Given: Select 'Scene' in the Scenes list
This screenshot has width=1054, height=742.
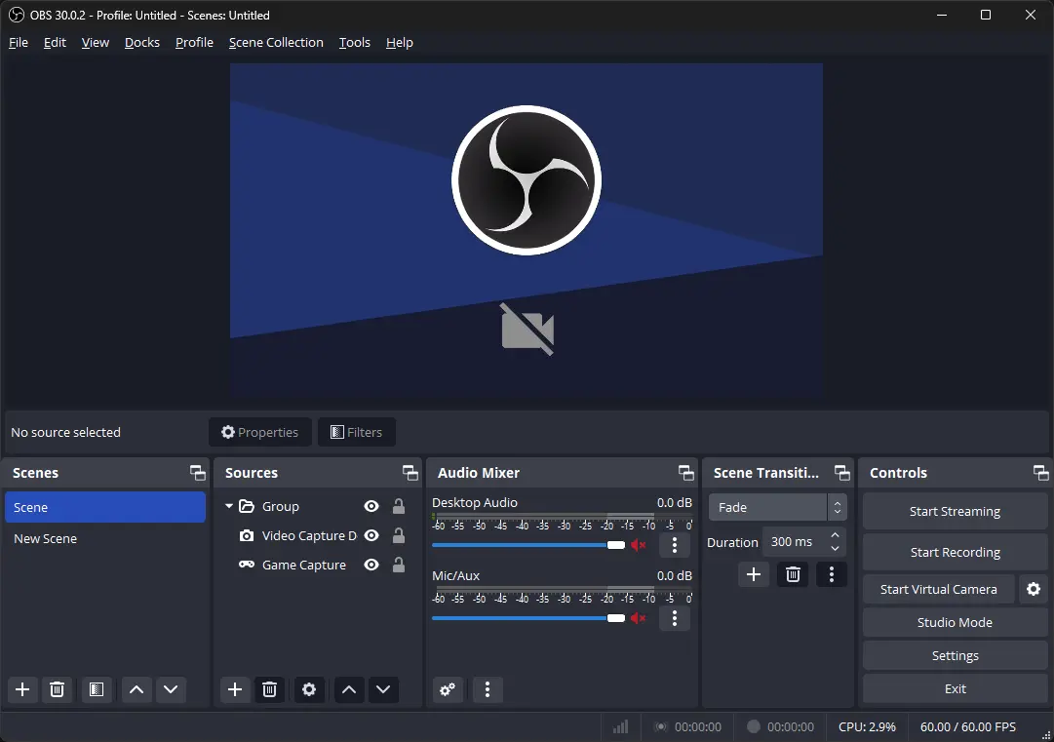Looking at the screenshot, I should (105, 507).
